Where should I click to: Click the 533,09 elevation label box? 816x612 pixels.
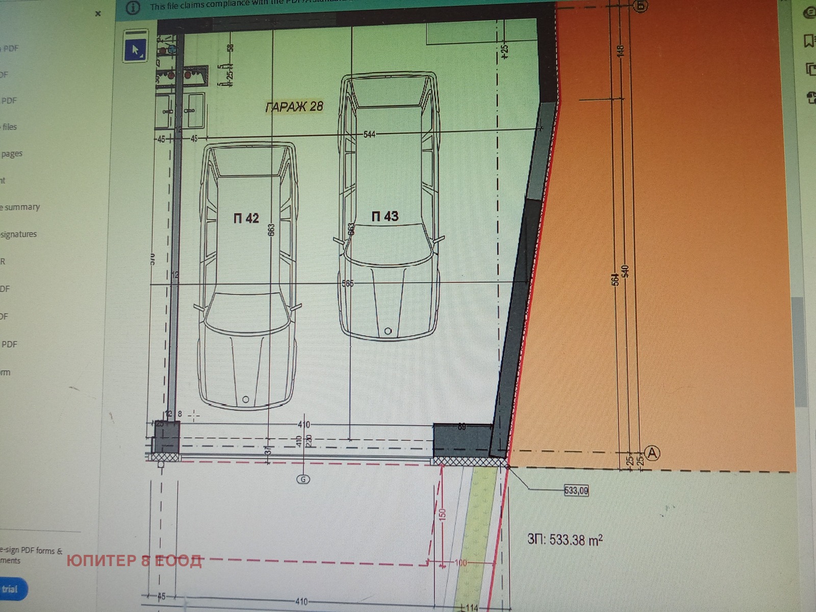(x=576, y=491)
